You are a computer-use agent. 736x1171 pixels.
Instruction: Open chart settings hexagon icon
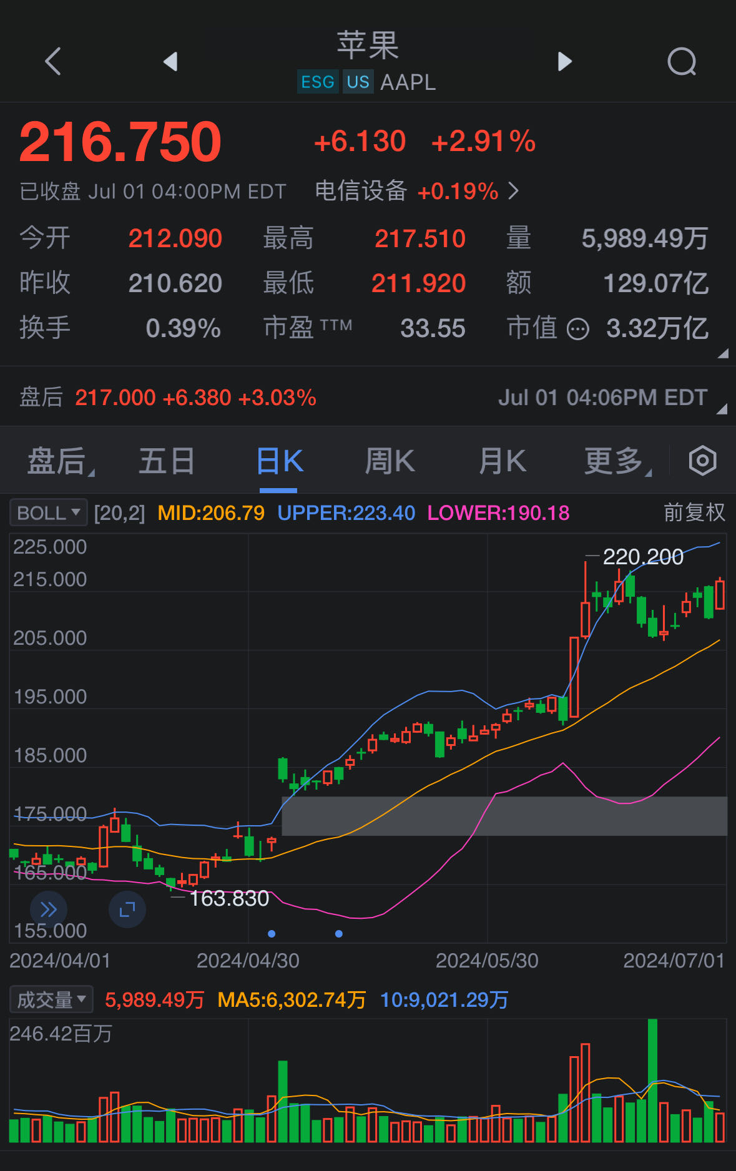coord(702,461)
